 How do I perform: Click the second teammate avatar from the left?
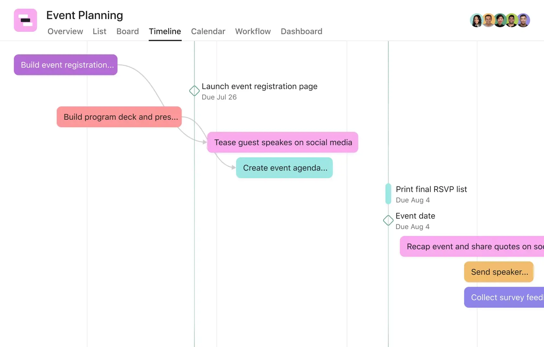click(x=488, y=20)
